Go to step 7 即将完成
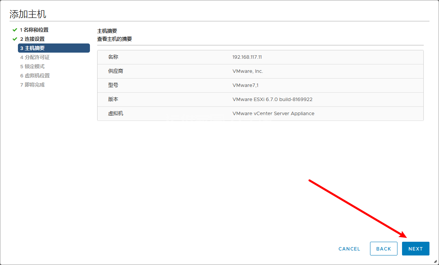Screen dimensions: 439x265 32,85
